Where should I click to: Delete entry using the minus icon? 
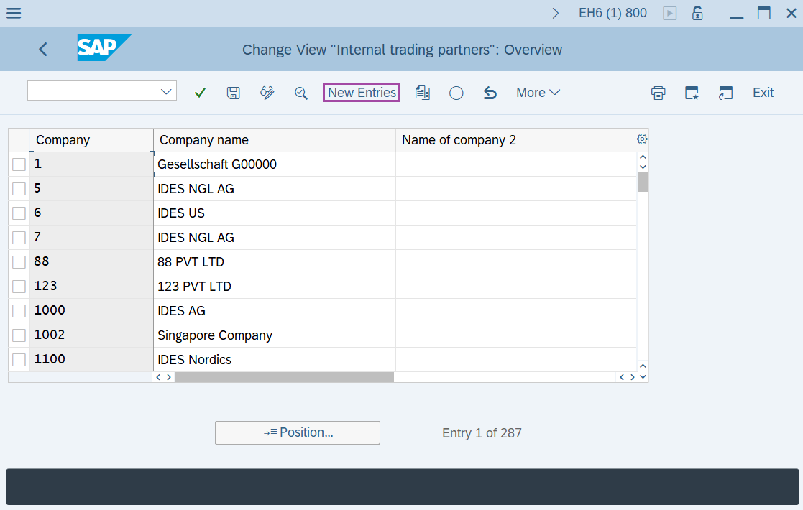click(x=456, y=93)
